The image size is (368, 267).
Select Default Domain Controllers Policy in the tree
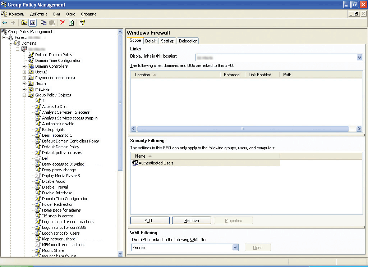coord(70,141)
